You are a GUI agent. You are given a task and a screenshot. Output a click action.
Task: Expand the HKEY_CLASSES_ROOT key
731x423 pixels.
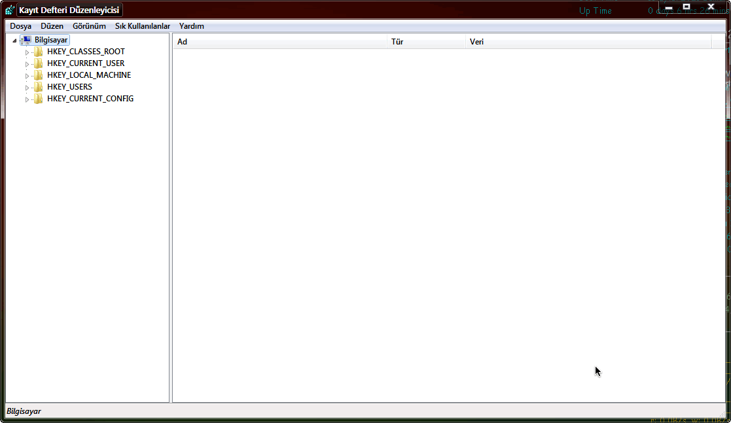click(27, 52)
